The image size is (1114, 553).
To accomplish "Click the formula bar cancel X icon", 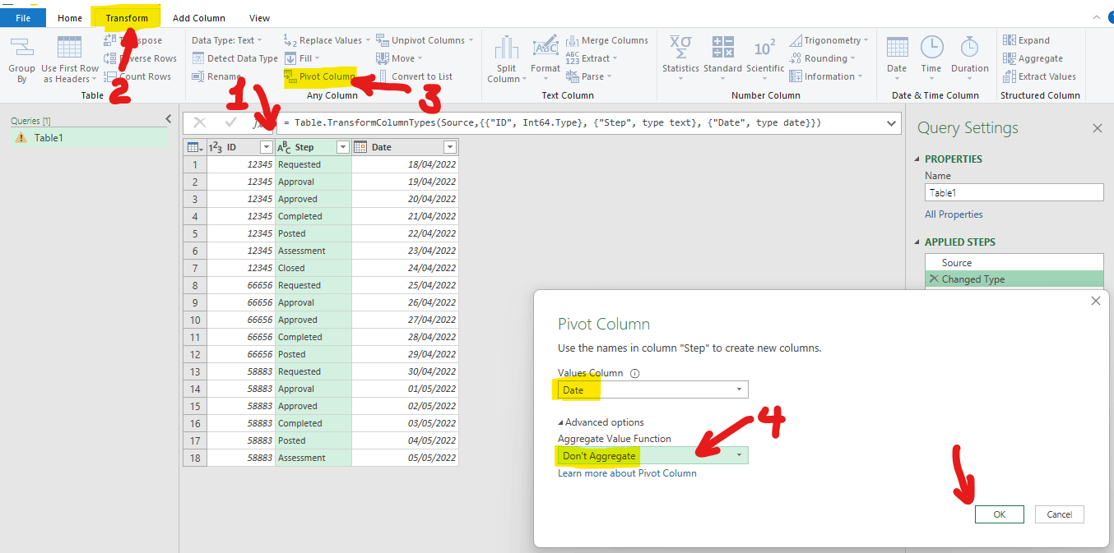I will [x=199, y=122].
